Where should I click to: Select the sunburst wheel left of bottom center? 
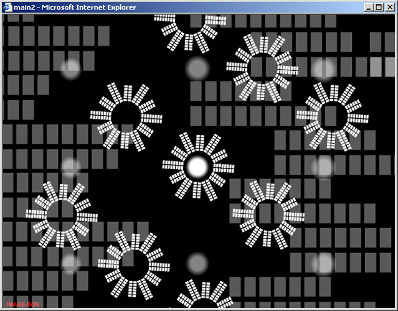[134, 262]
